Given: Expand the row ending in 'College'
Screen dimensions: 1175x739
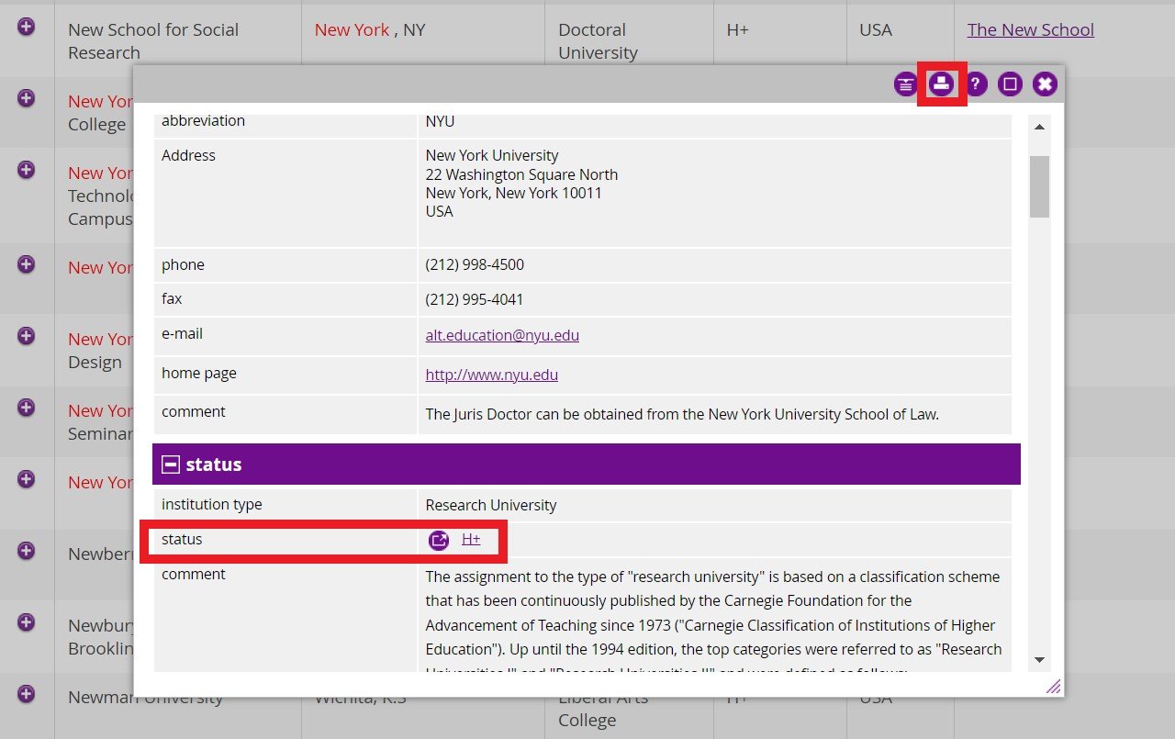Looking at the screenshot, I should point(26,98).
